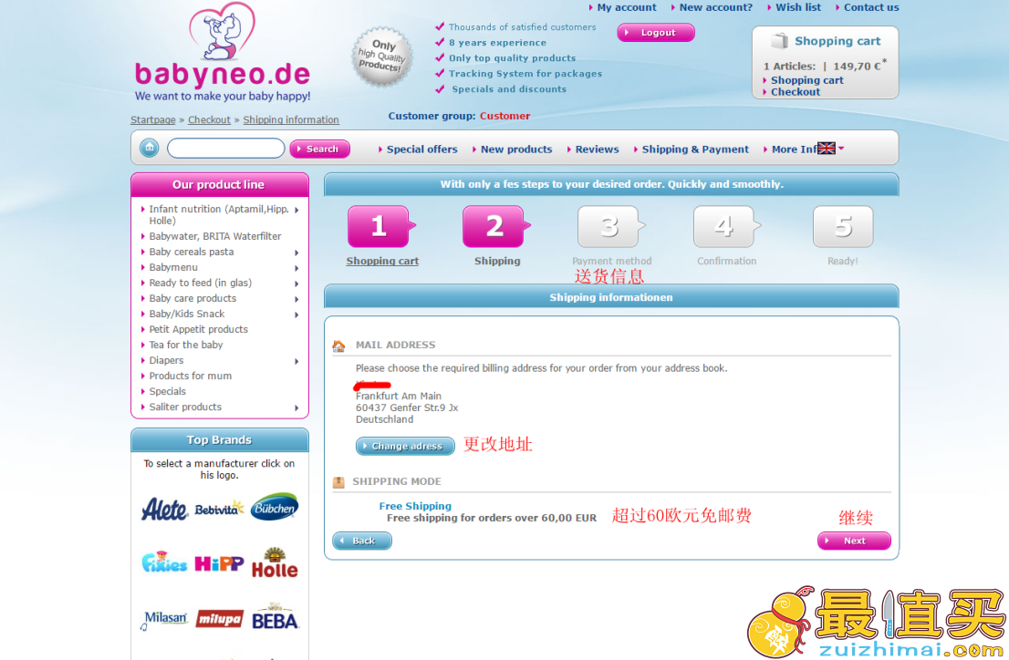The image size is (1009, 660).
Task: Click the Bübchen brand logo
Action: (x=275, y=508)
